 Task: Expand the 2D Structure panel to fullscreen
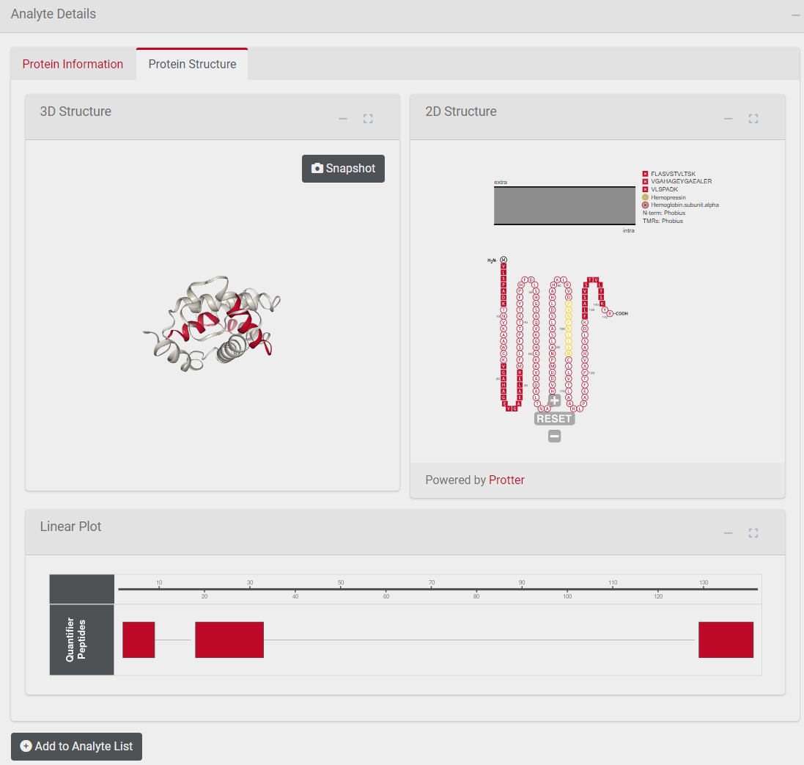[753, 118]
